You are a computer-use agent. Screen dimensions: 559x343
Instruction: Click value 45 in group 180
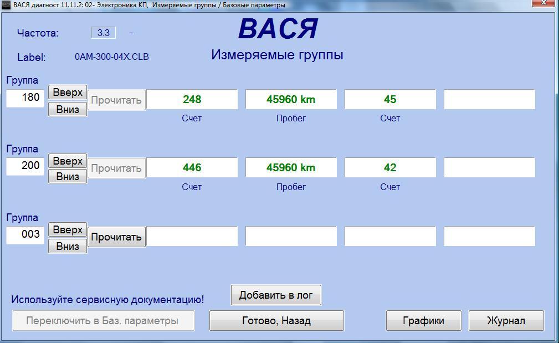pyautogui.click(x=390, y=99)
